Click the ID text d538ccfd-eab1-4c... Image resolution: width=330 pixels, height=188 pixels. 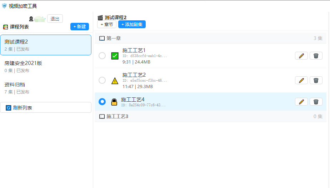click(145, 56)
